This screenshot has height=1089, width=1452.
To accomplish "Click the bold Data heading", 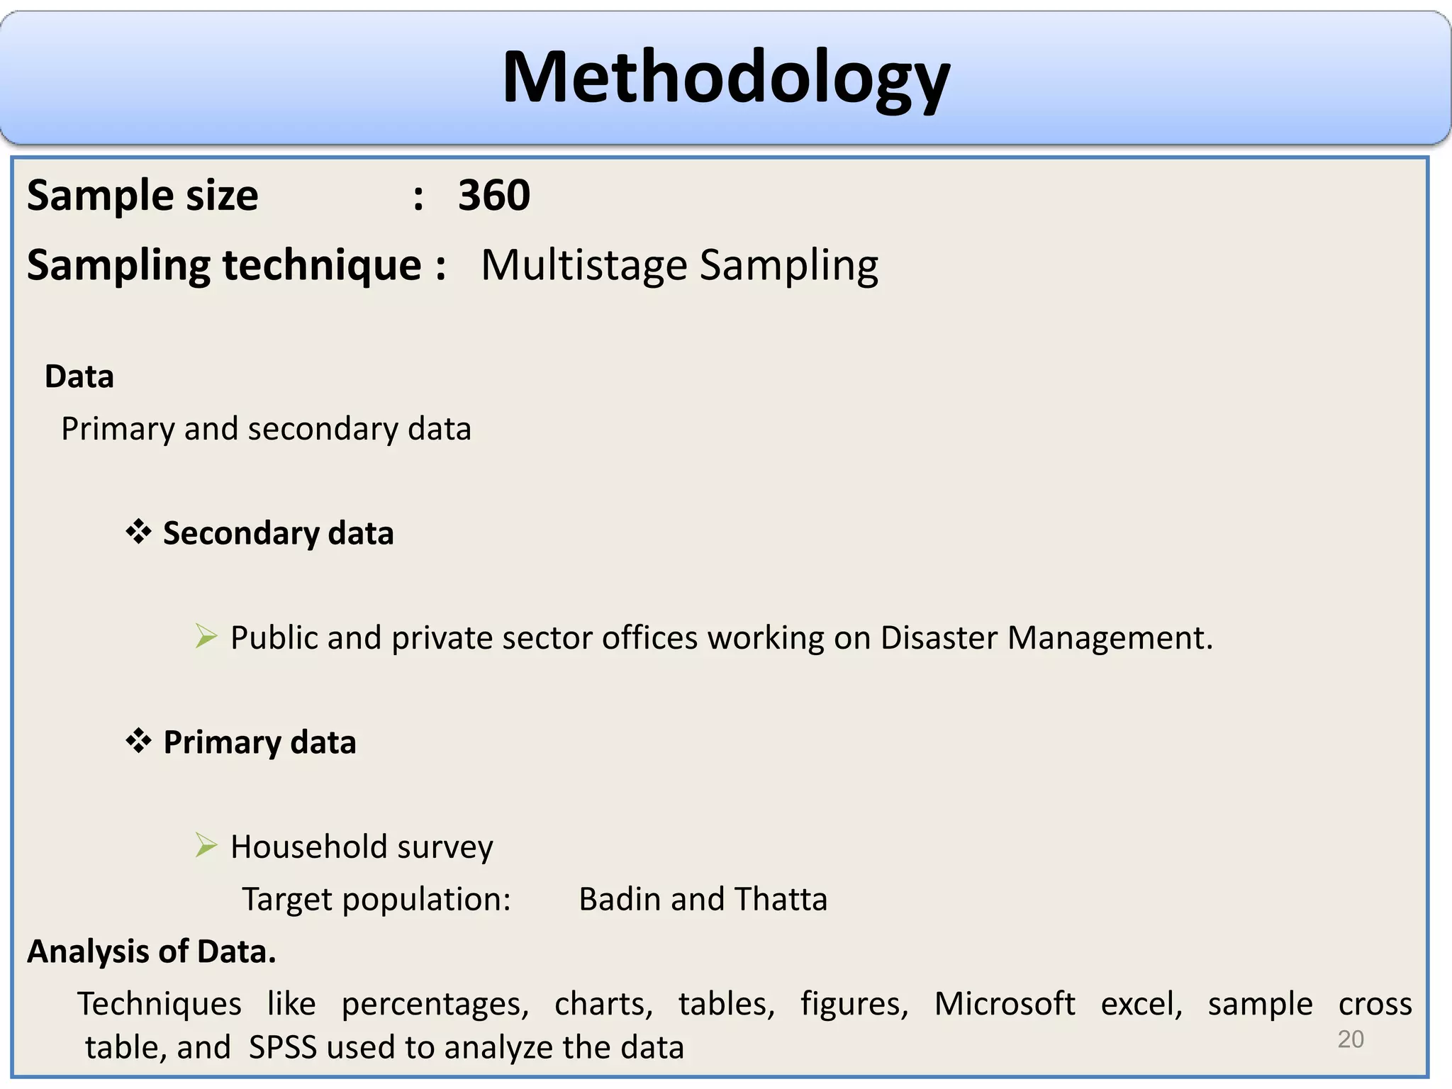I will [79, 376].
